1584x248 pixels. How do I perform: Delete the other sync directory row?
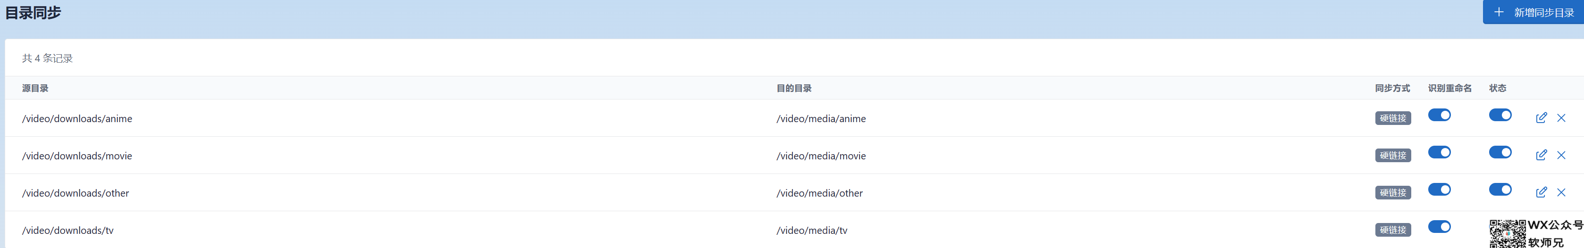(1561, 193)
